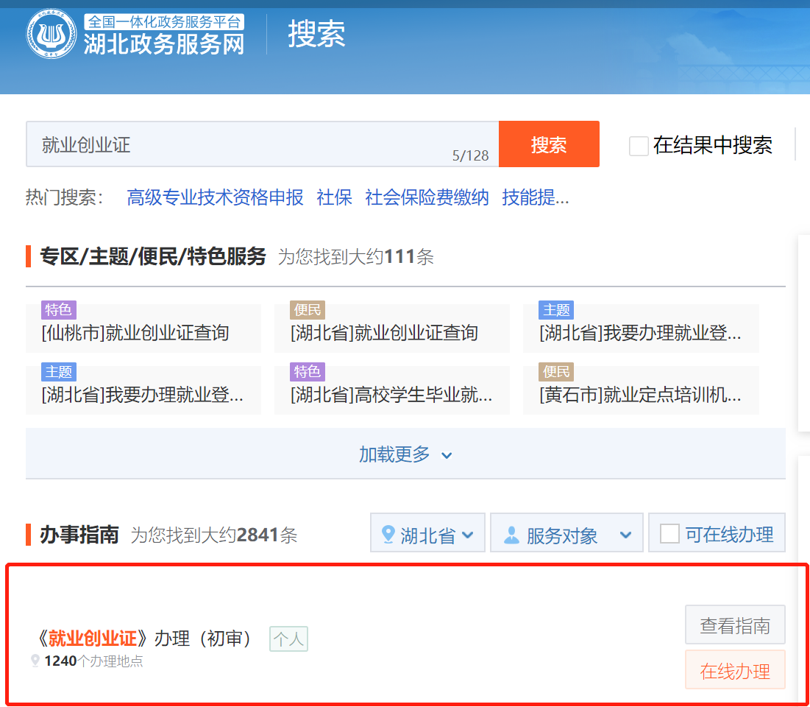Open the 湖北省 region dropdown
The width and height of the screenshot is (810, 707).
[x=427, y=533]
